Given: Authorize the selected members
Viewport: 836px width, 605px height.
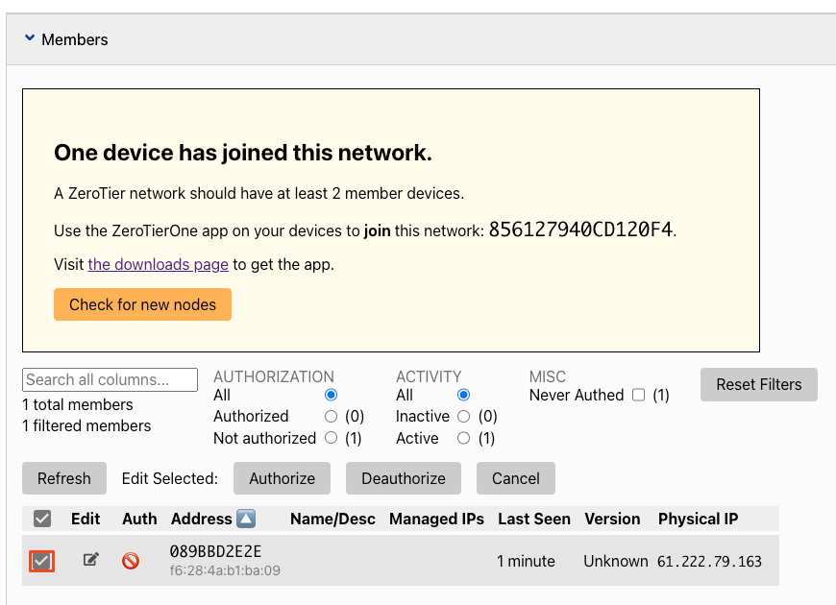Looking at the screenshot, I should pos(283,478).
